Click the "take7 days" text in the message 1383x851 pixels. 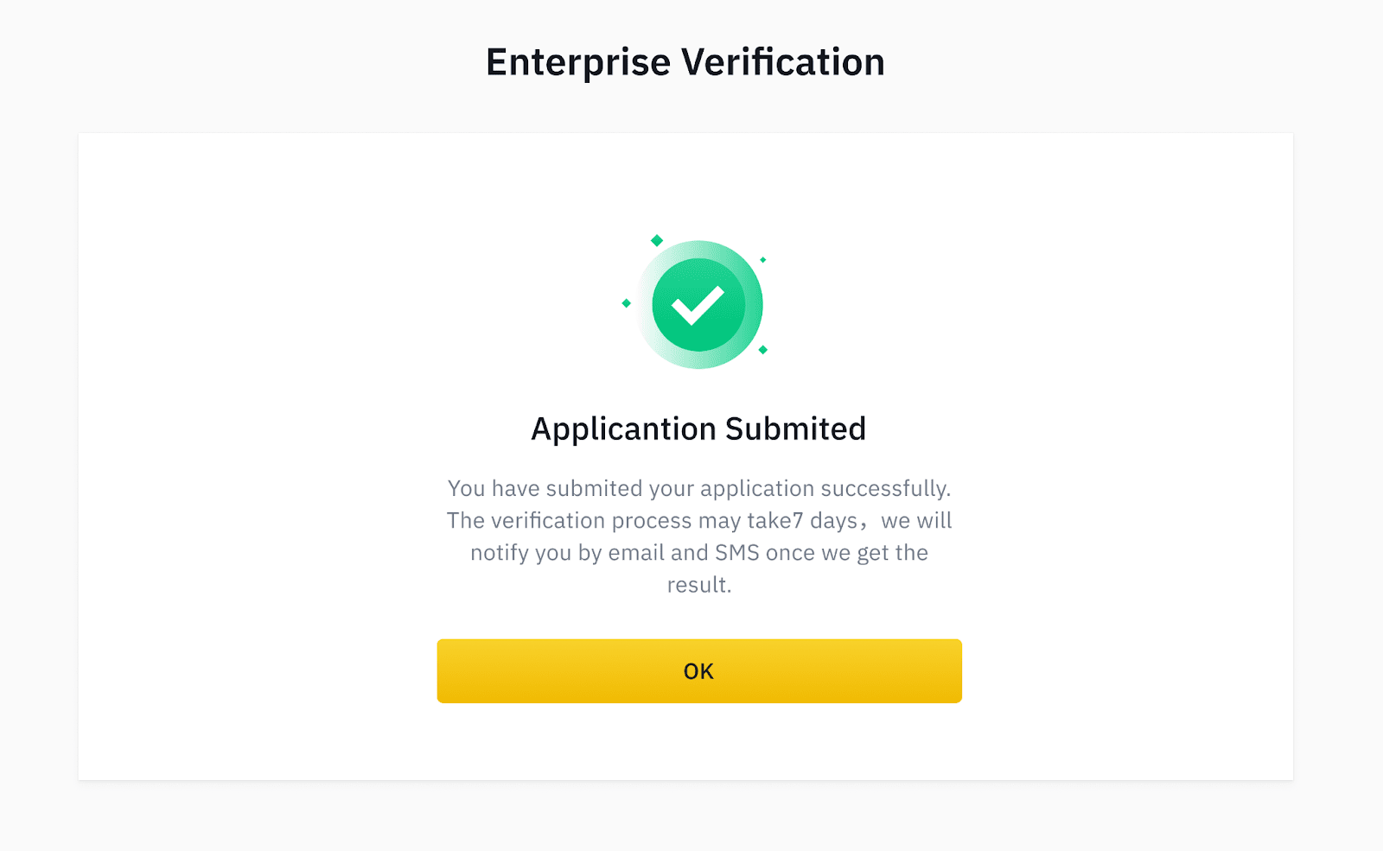tap(801, 521)
